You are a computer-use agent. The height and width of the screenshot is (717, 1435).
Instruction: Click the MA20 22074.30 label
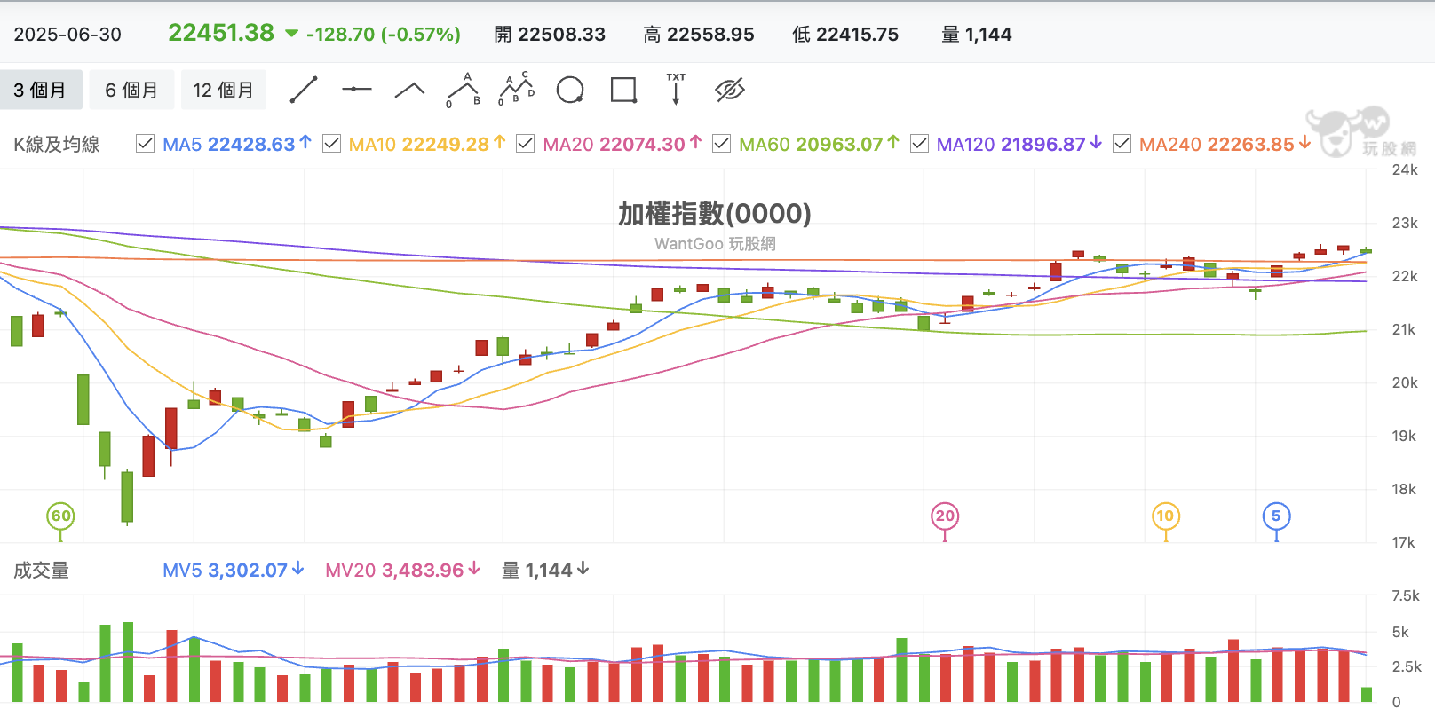pos(622,144)
